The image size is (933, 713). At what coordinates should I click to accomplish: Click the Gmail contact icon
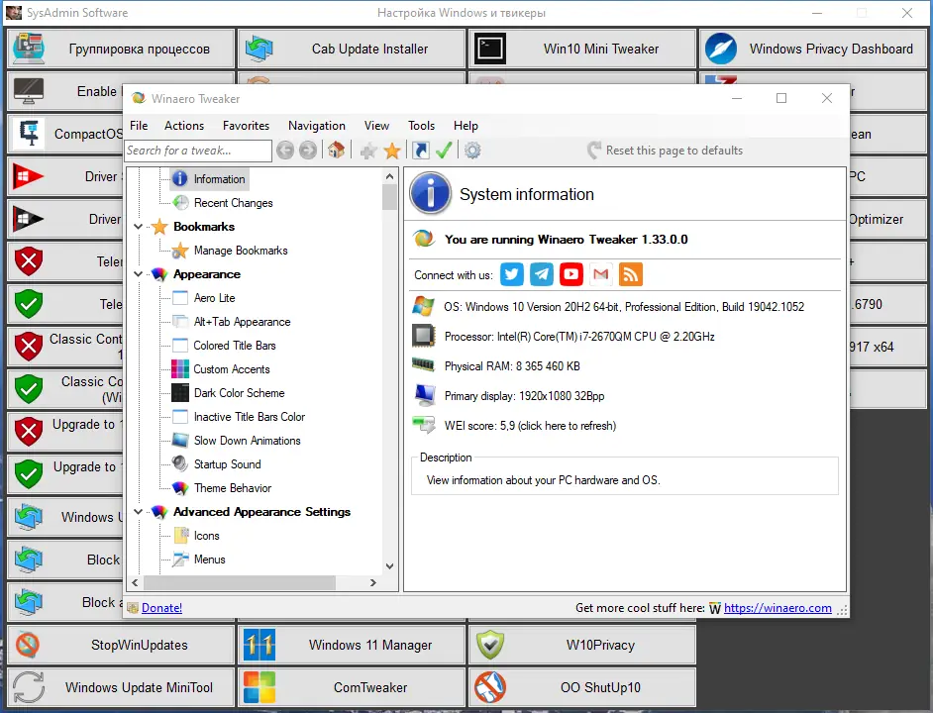[x=601, y=274]
